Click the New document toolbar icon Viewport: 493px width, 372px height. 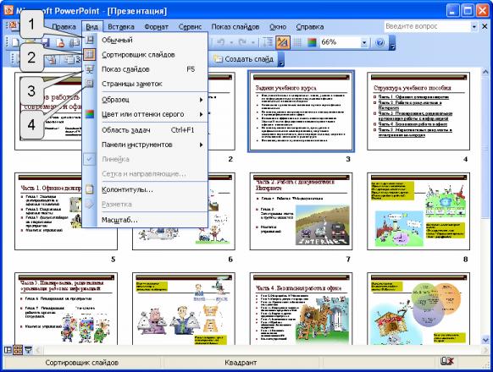click(16, 42)
